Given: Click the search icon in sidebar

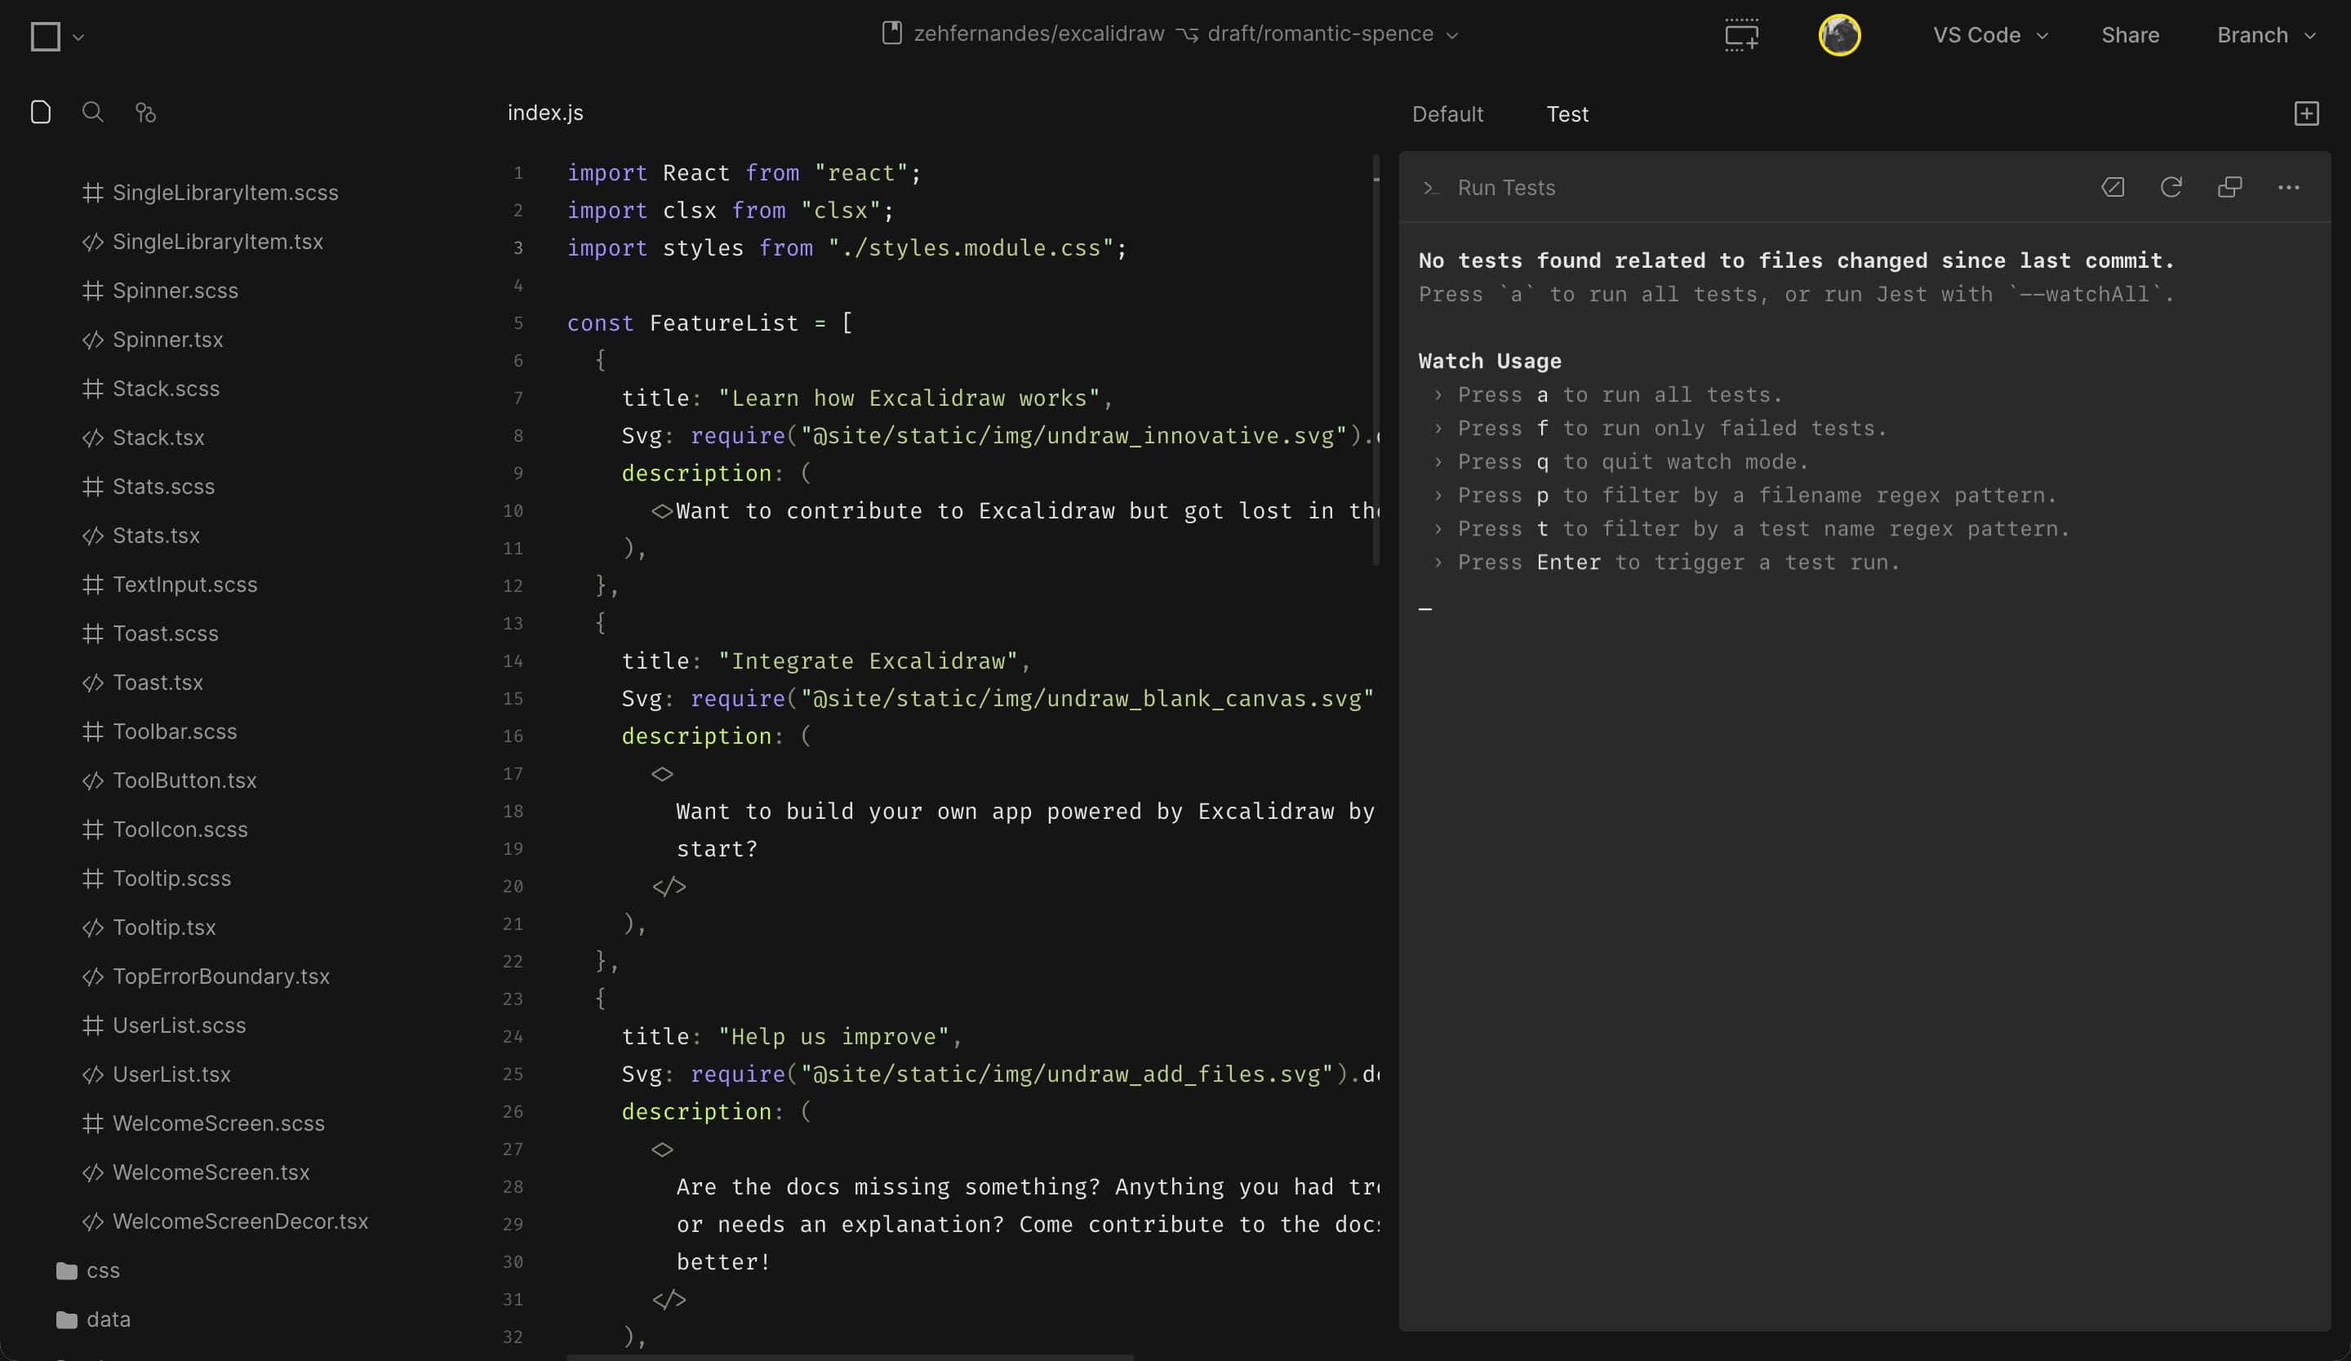Looking at the screenshot, I should [x=92, y=112].
